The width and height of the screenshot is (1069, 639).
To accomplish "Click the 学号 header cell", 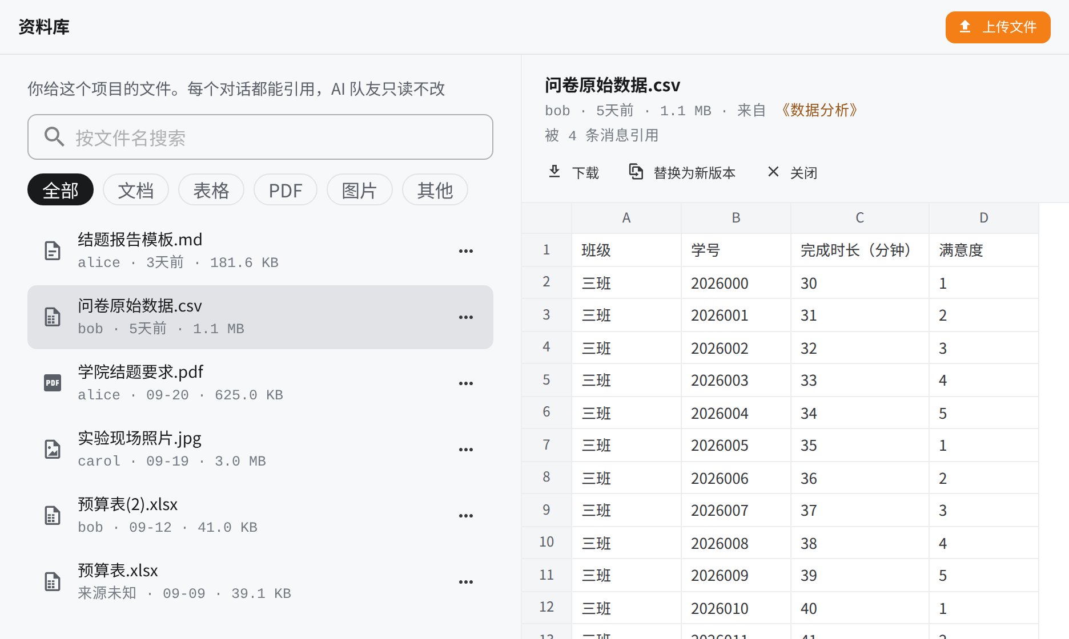I will [x=736, y=250].
